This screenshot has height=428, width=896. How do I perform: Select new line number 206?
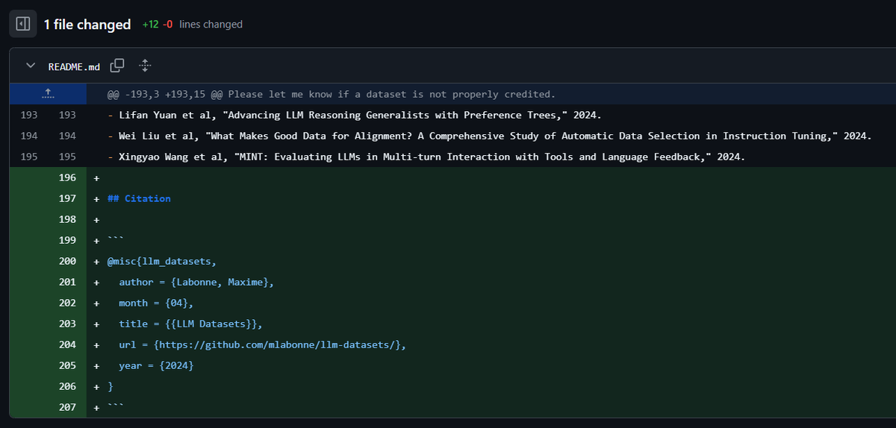[x=67, y=386]
